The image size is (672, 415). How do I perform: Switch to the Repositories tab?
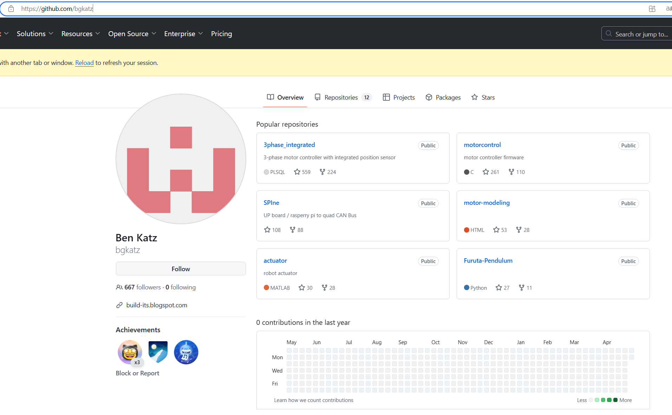point(343,97)
